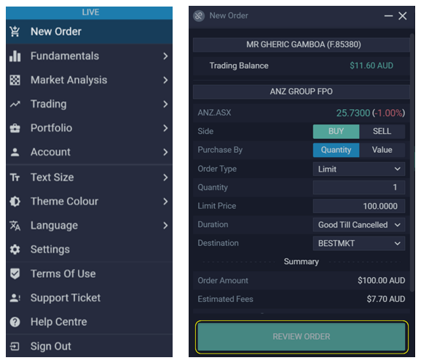Open the Destination BESTMKT dropdown
The height and width of the screenshot is (363, 421).
pos(358,244)
